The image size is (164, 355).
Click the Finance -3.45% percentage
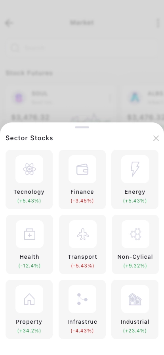[x=82, y=201]
